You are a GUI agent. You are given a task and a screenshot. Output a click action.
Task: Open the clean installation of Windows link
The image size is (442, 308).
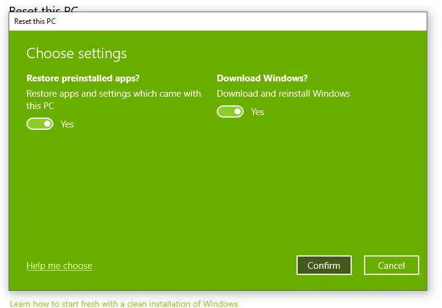point(124,304)
